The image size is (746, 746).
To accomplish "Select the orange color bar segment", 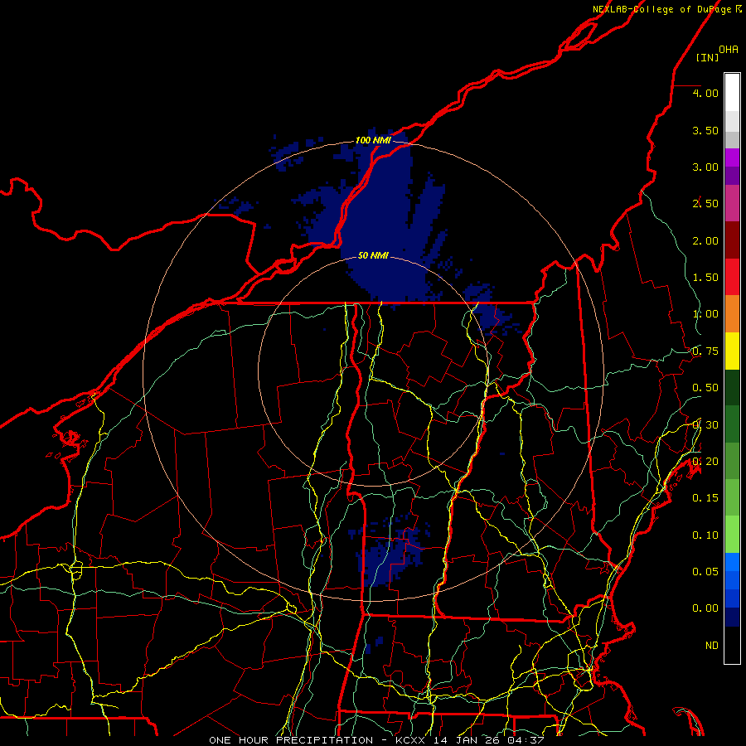I will point(732,313).
